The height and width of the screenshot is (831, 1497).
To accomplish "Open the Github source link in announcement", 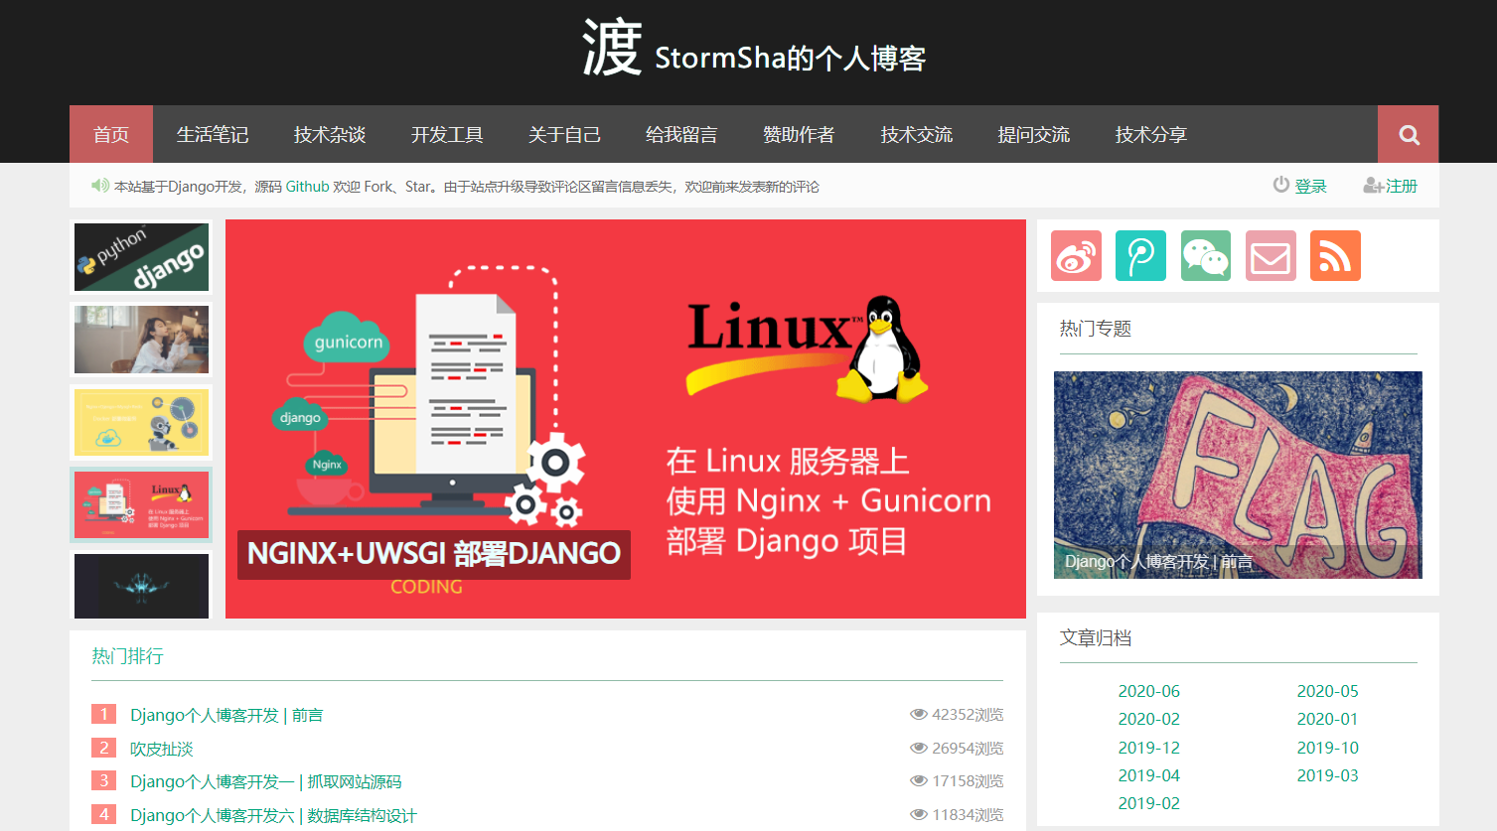I will pyautogui.click(x=308, y=186).
